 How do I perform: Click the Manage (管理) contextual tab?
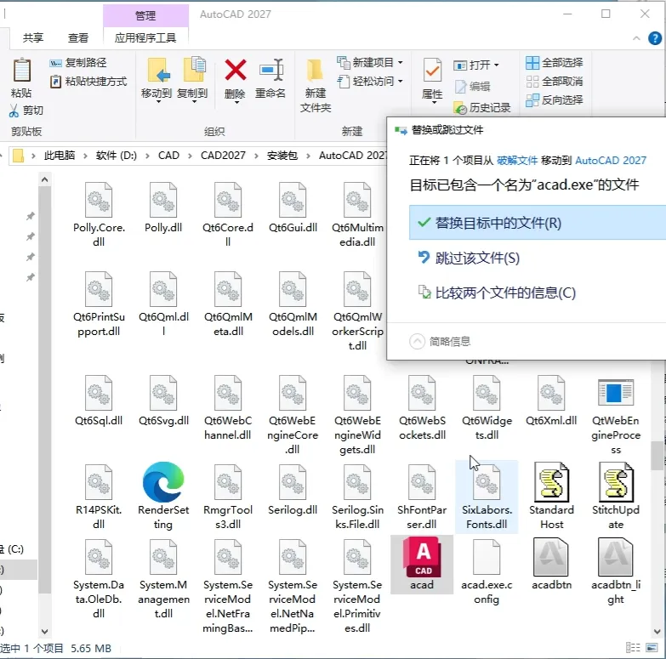coord(145,15)
